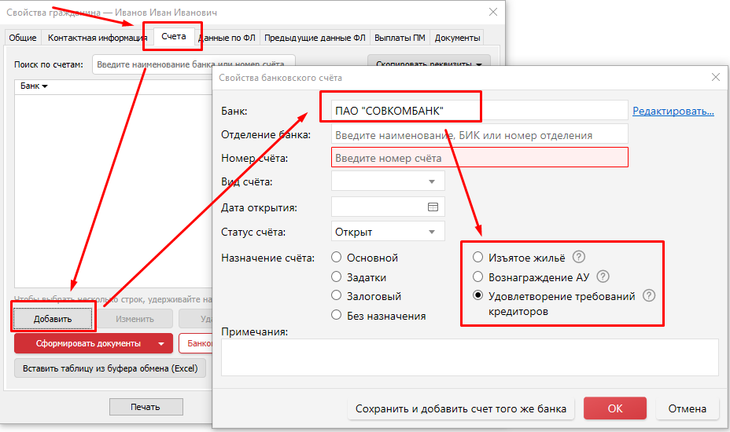This screenshot has width=730, height=432.
Task: Switch to the Счета tab
Action: (174, 36)
